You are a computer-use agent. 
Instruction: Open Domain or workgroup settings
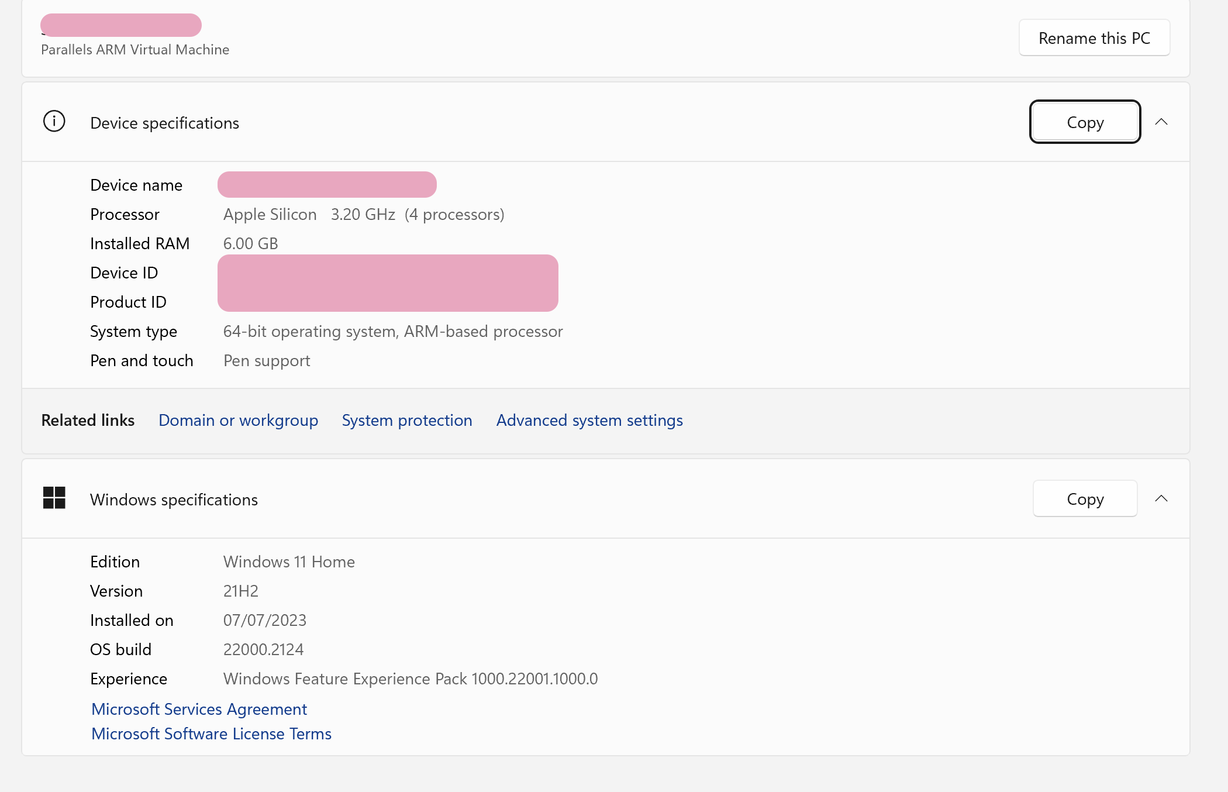[x=238, y=420]
